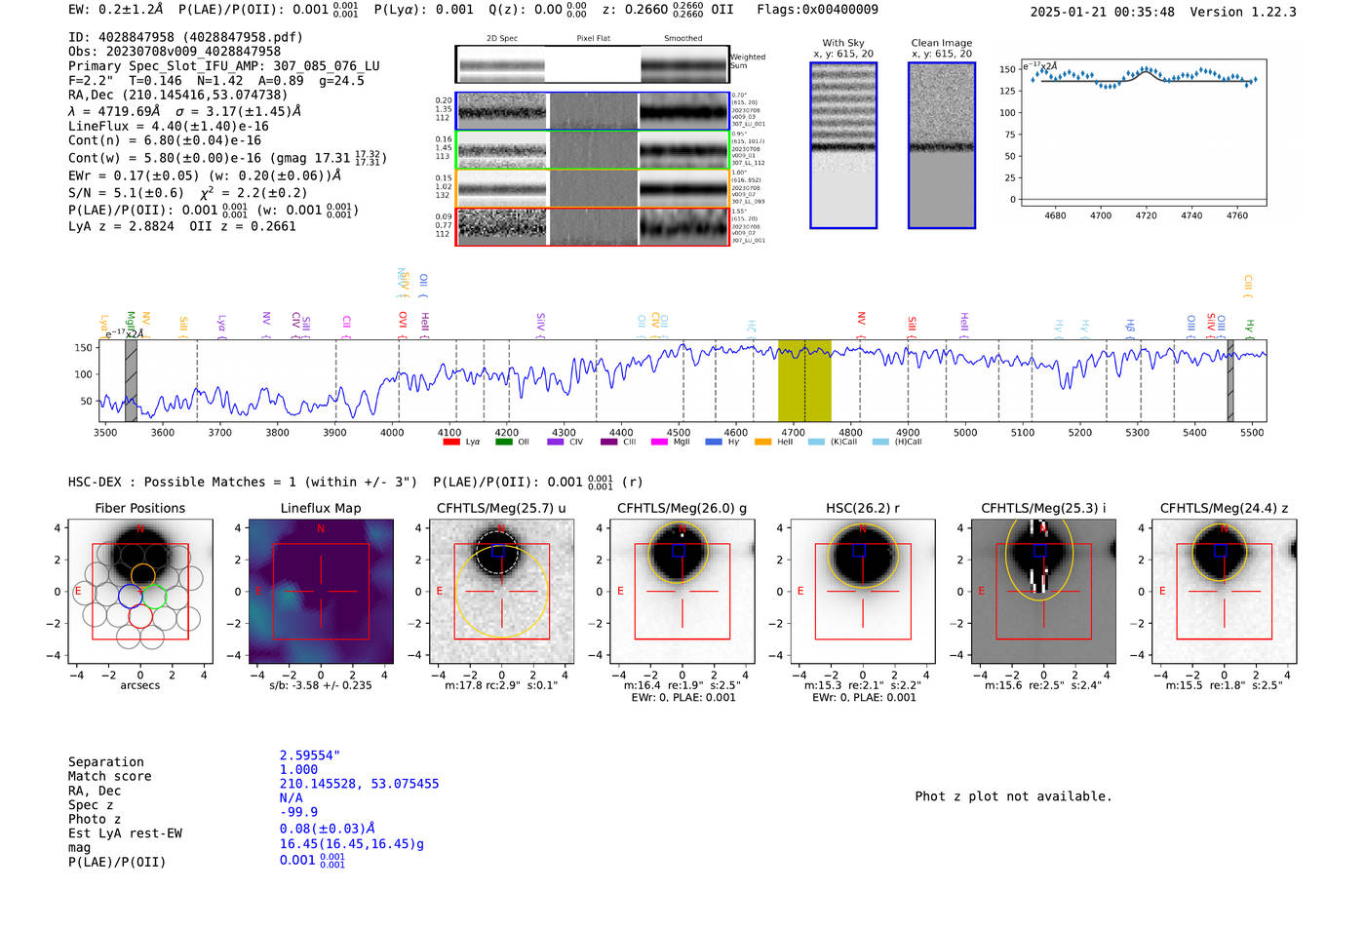Viewport: 1365px width, 929px height.
Task: Click the green fiber circle in Fiber Positions
Action: (x=154, y=596)
